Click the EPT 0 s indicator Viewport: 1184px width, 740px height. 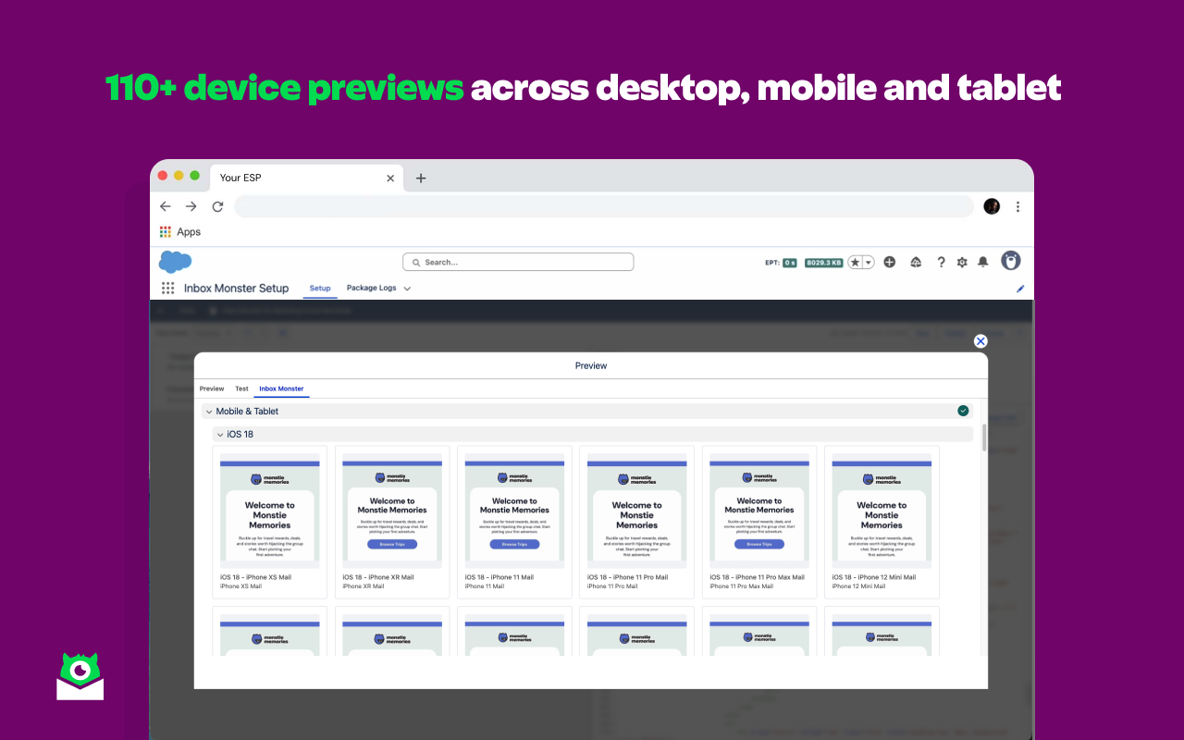tap(781, 263)
